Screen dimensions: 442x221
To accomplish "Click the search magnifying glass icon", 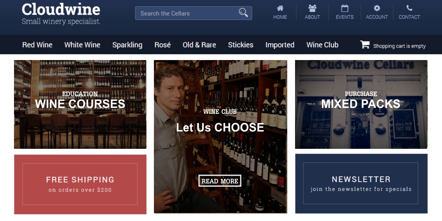I will tap(243, 13).
